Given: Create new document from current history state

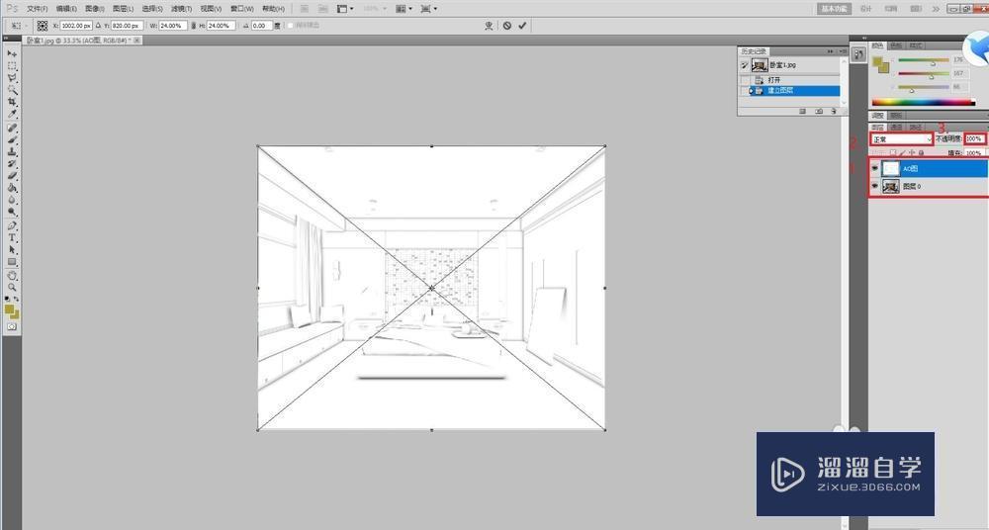Looking at the screenshot, I should pyautogui.click(x=803, y=111).
